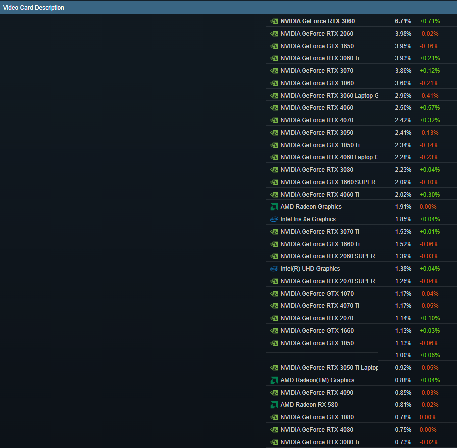This screenshot has height=448, width=457.
Task: Click the 0.73% share value
Action: click(403, 442)
